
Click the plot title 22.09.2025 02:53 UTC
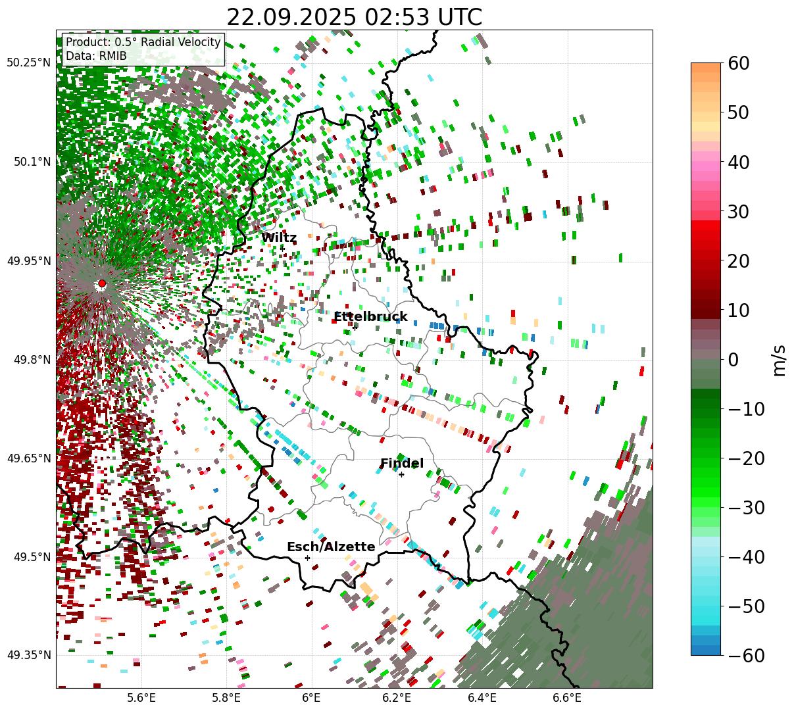[x=354, y=17]
